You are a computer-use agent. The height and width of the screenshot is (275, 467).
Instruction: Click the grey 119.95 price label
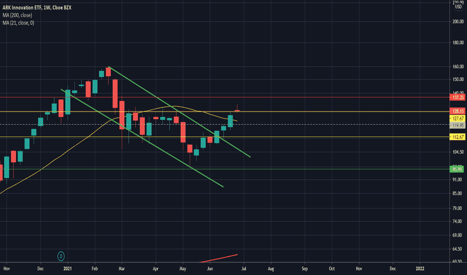point(457,125)
